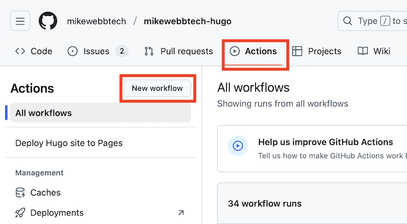The height and width of the screenshot is (224, 407).
Task: Click Showing runs from all workflows text
Action: [283, 104]
